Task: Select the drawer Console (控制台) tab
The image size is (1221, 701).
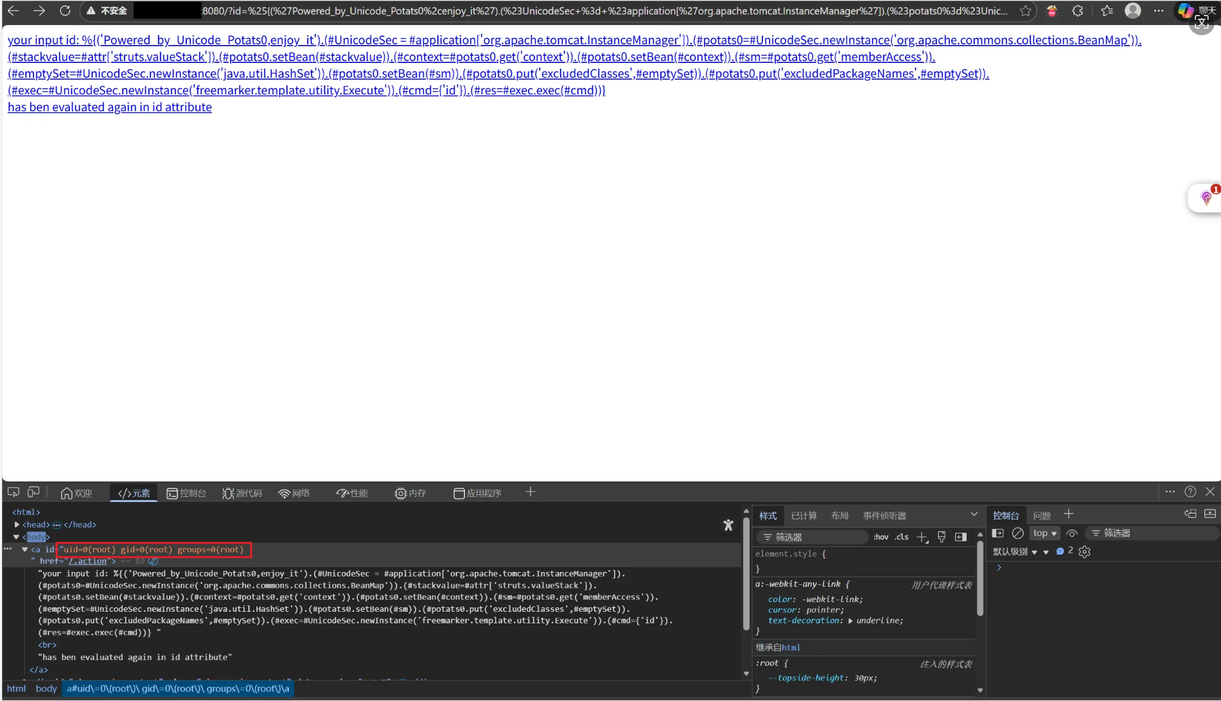Action: [x=1006, y=515]
